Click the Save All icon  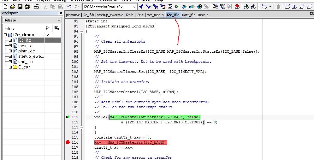[x=27, y=7]
